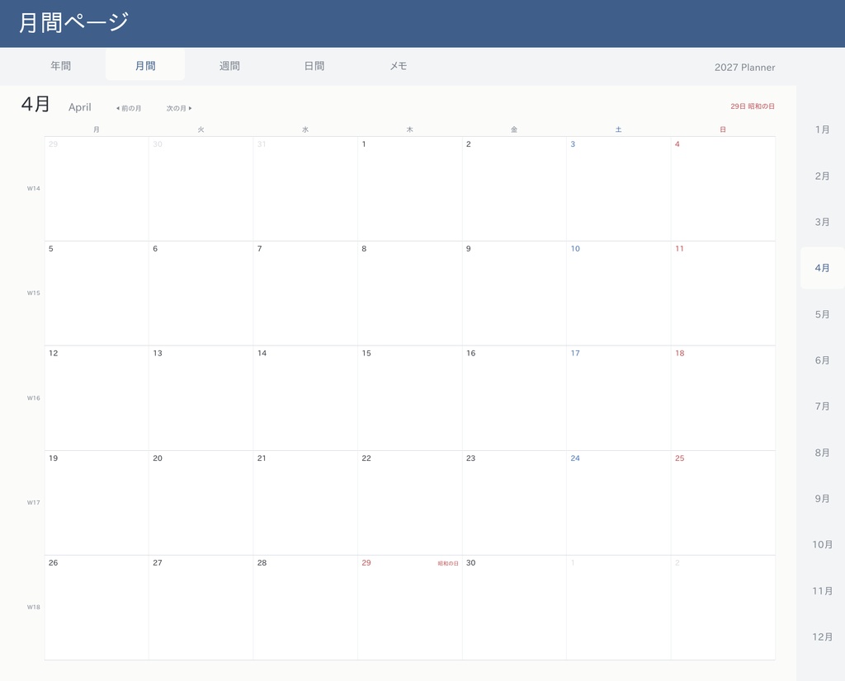845x681 pixels.
Task: Select Sunday date 25 cell
Action: tap(723, 503)
